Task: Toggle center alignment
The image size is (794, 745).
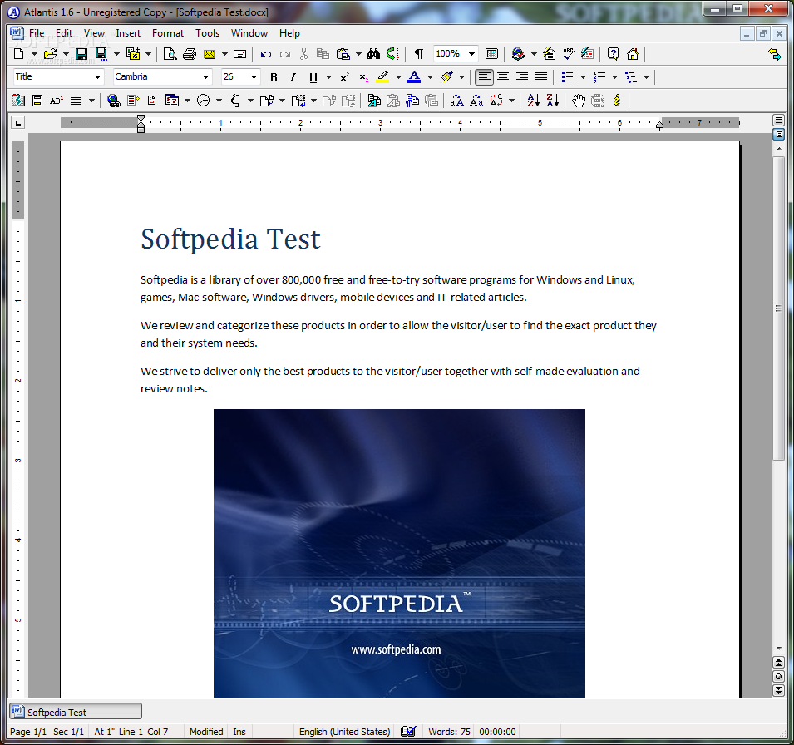Action: tap(503, 77)
